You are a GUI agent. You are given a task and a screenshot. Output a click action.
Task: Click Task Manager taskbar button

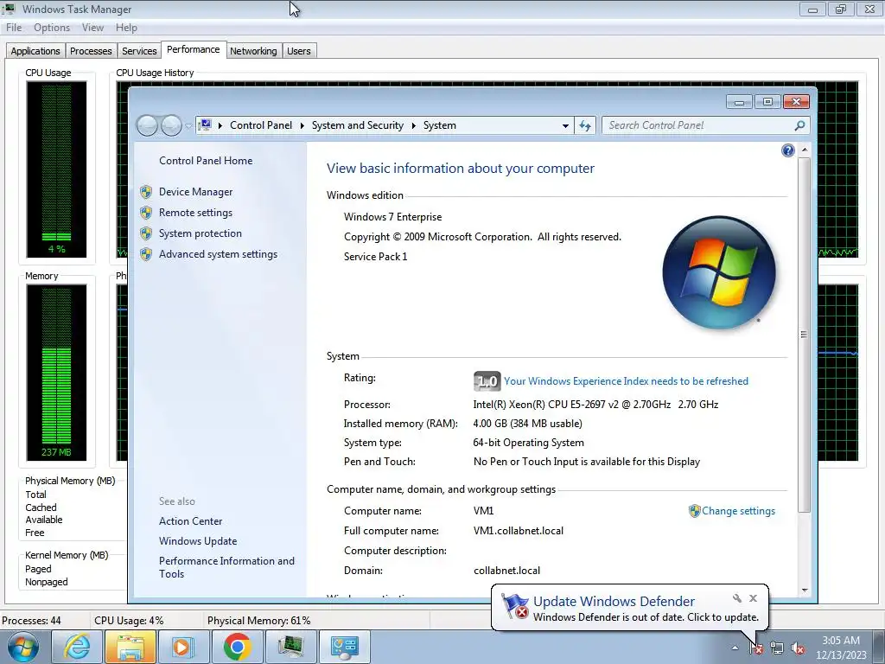290,647
